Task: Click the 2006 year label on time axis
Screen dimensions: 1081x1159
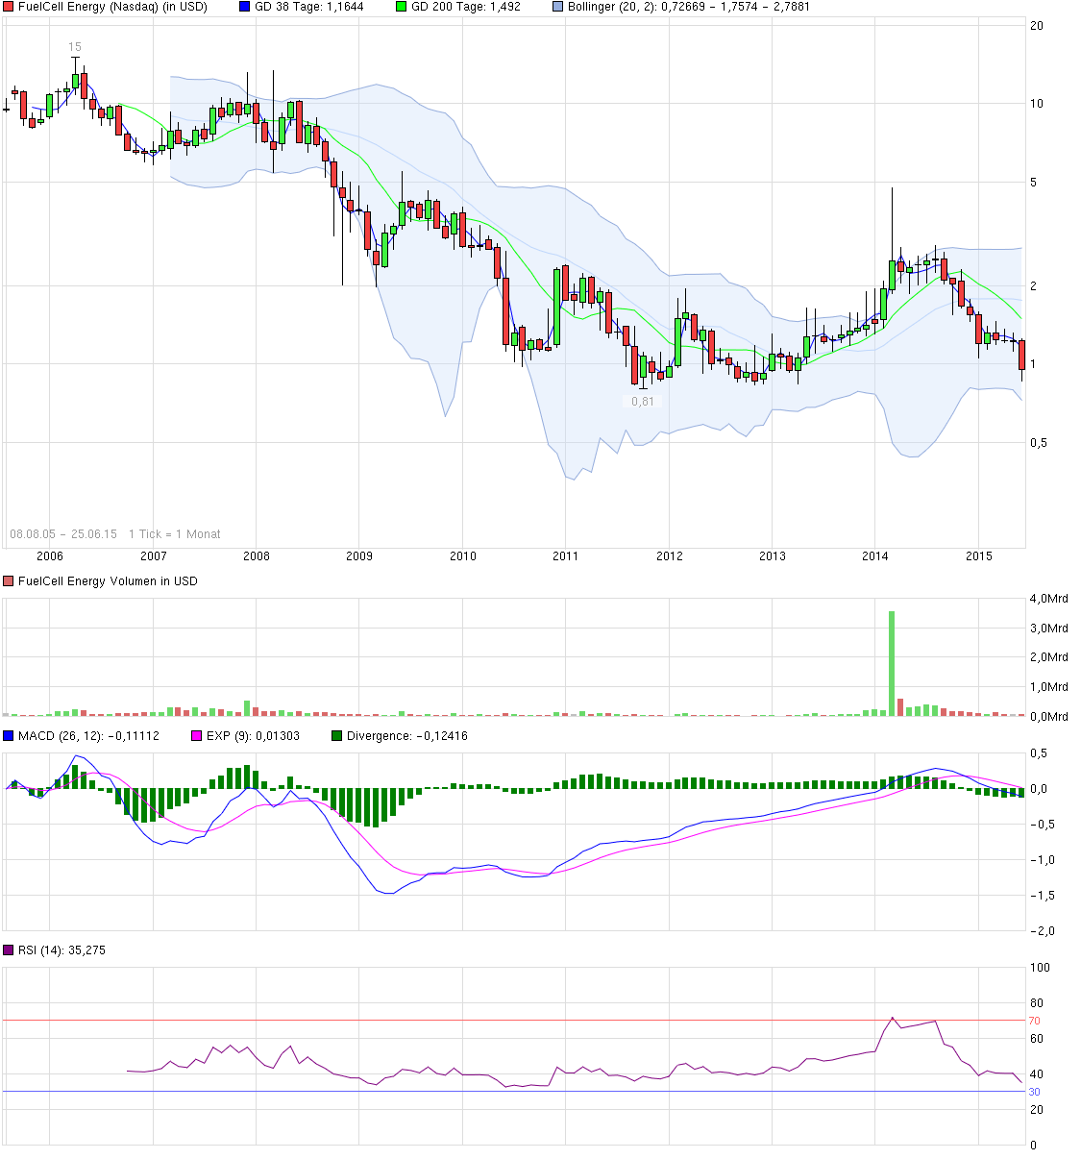Action: [x=50, y=556]
